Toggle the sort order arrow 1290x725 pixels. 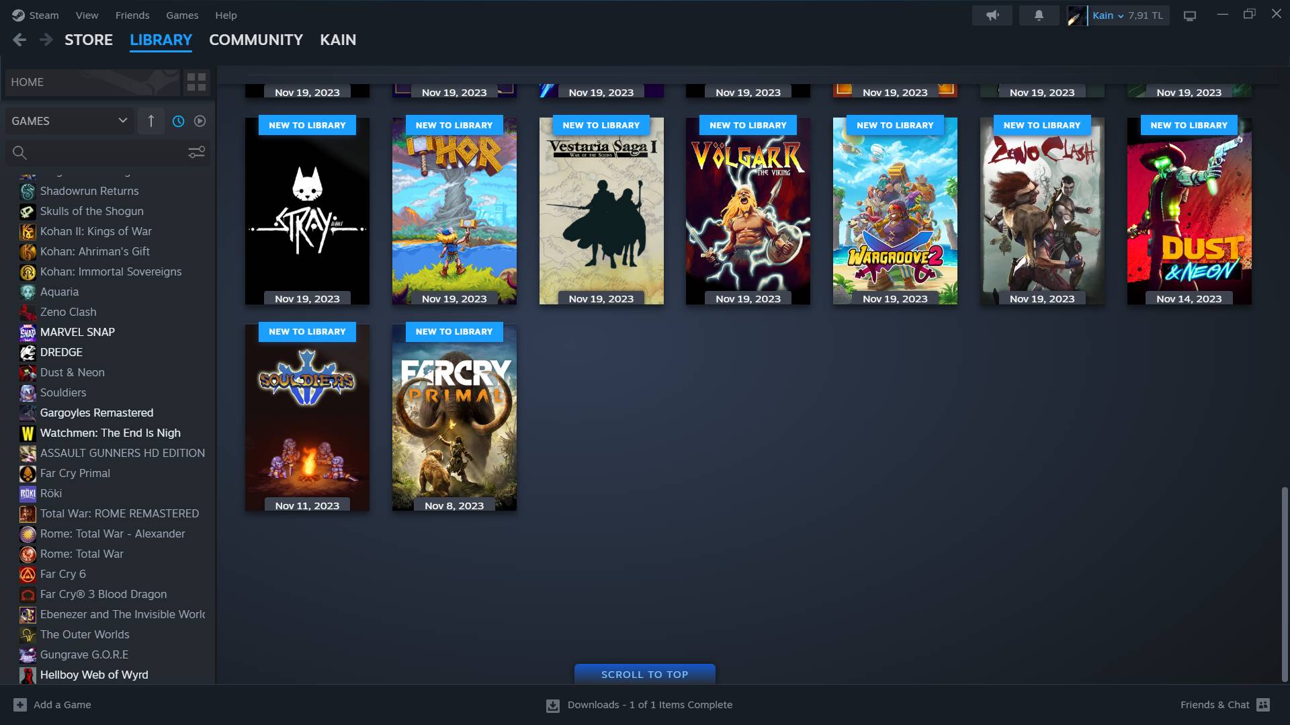coord(150,121)
